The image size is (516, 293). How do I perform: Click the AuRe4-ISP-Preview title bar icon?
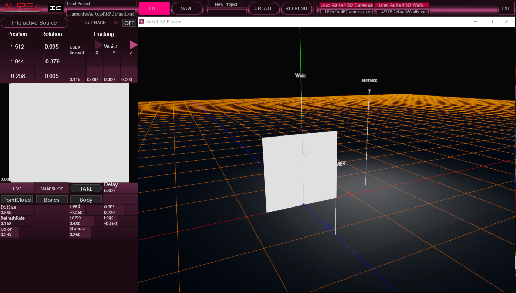coord(141,21)
